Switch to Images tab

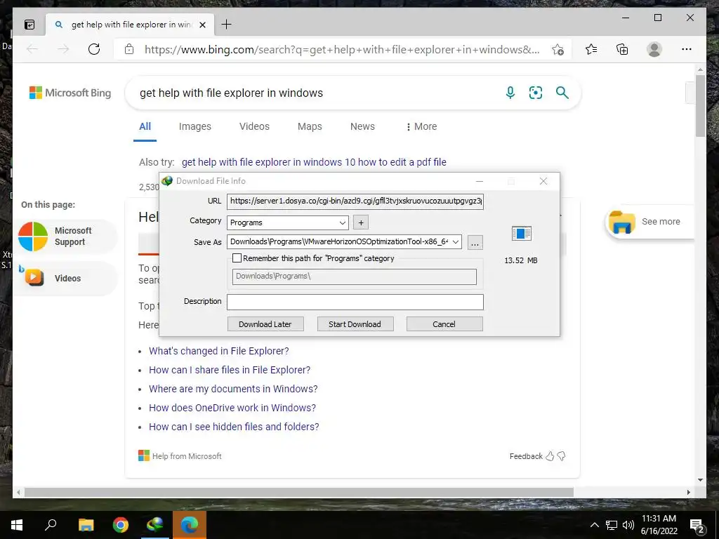(195, 126)
